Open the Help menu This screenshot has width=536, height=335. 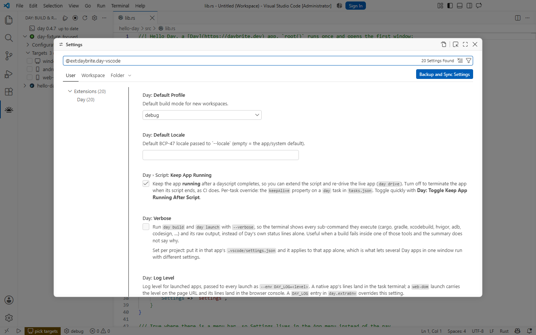(x=140, y=6)
